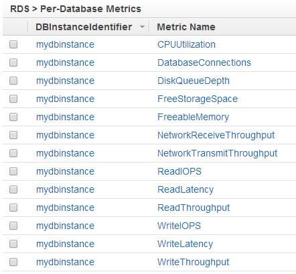
Task: Click mydbinstance in the ReadIOPS row
Action: click(65, 171)
